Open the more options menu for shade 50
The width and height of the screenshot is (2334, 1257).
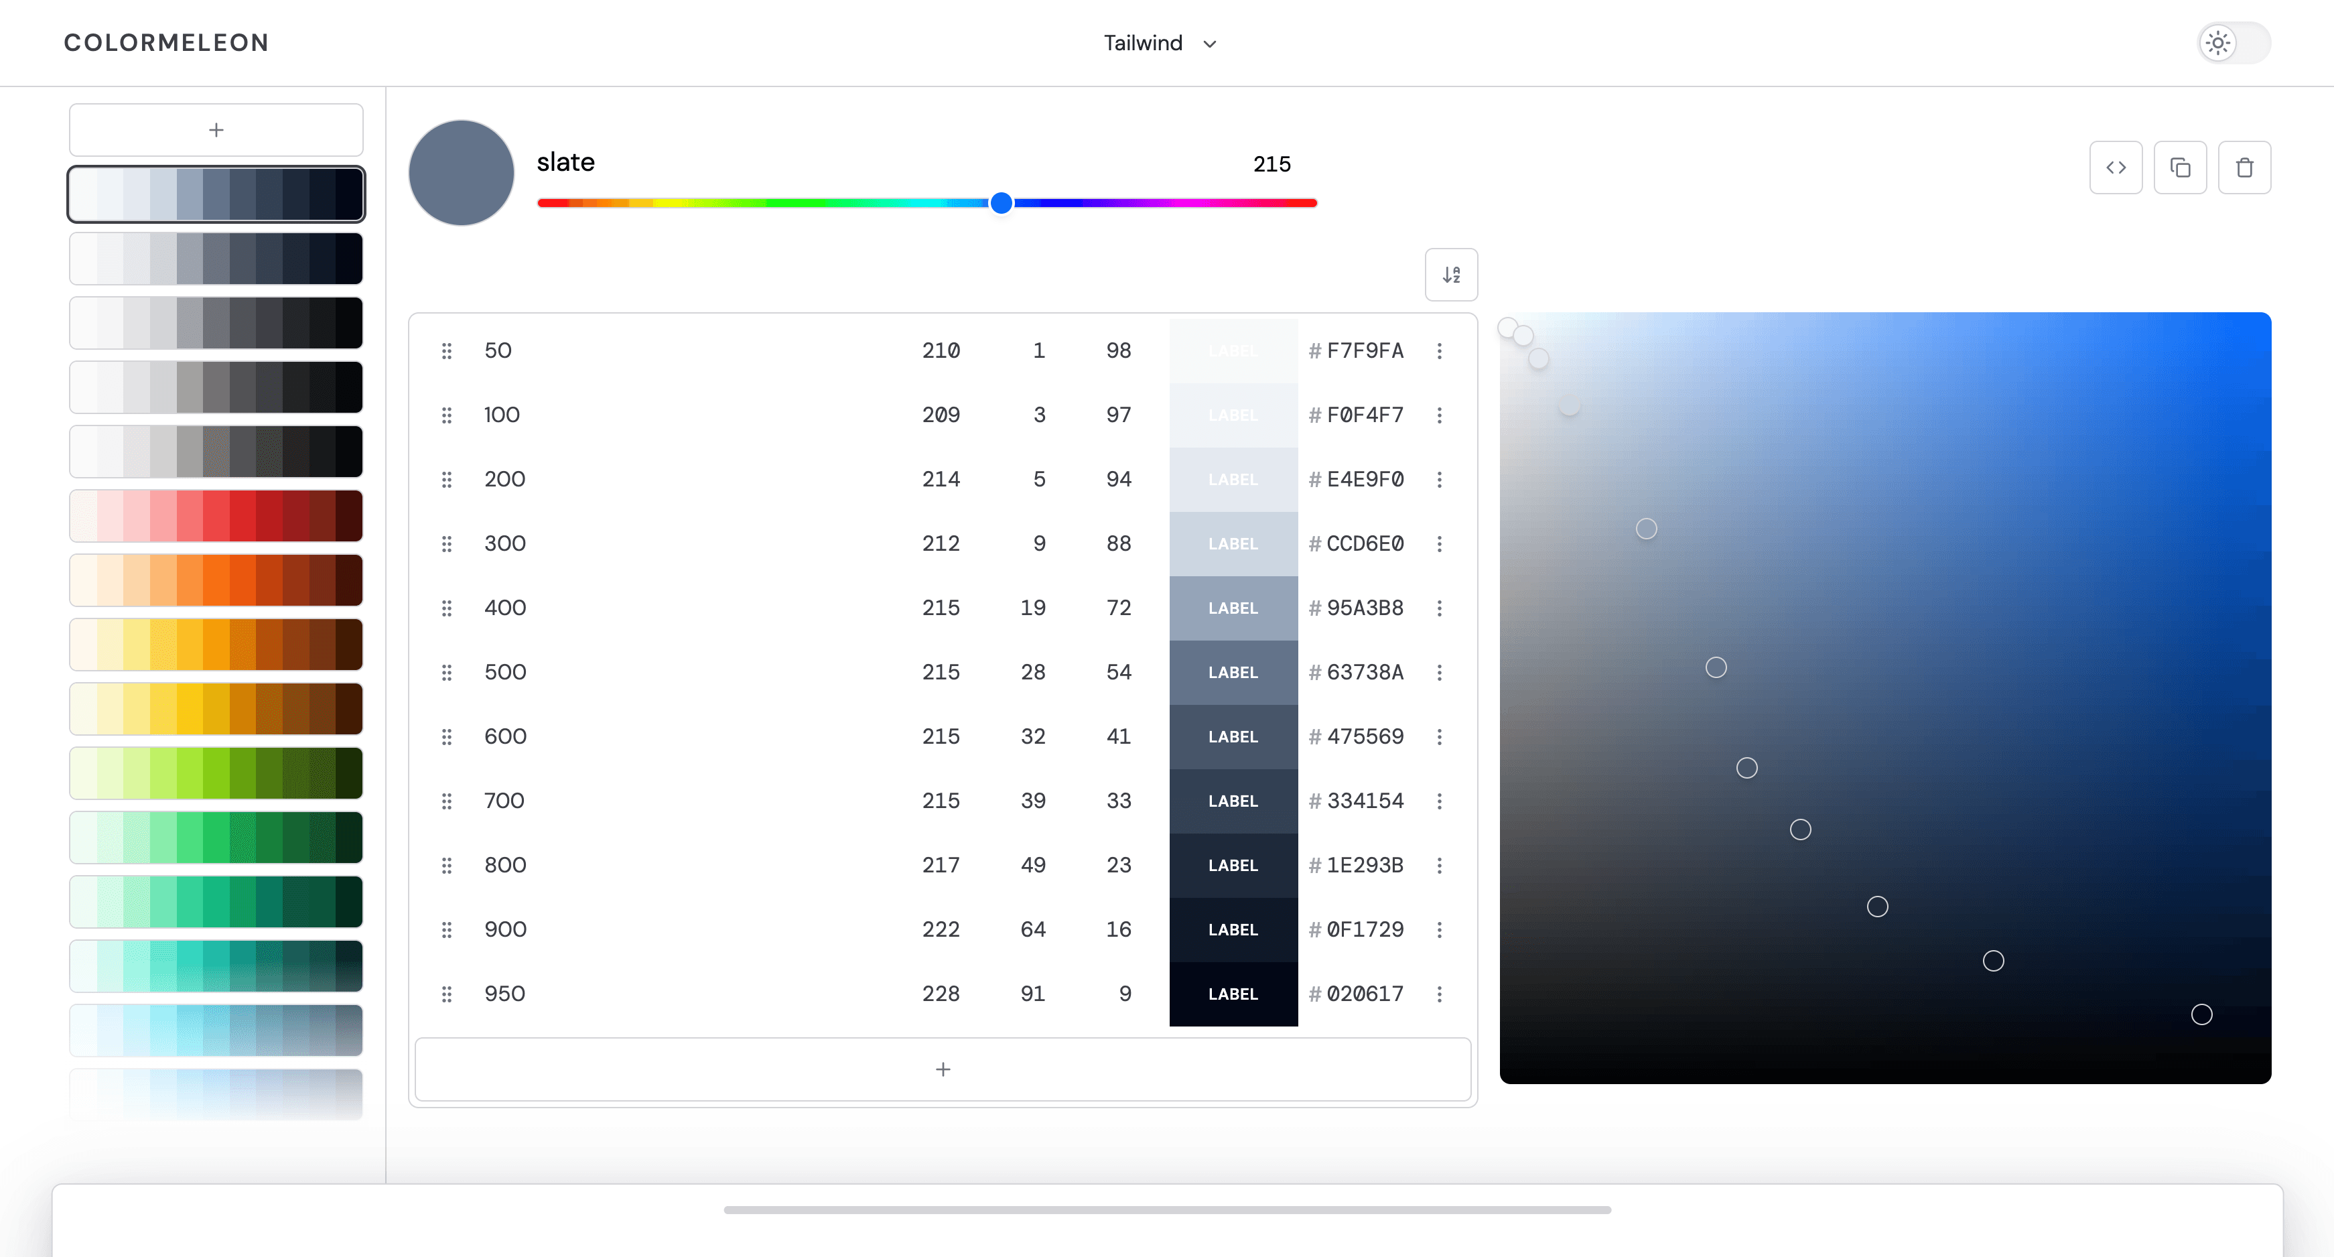point(1440,350)
